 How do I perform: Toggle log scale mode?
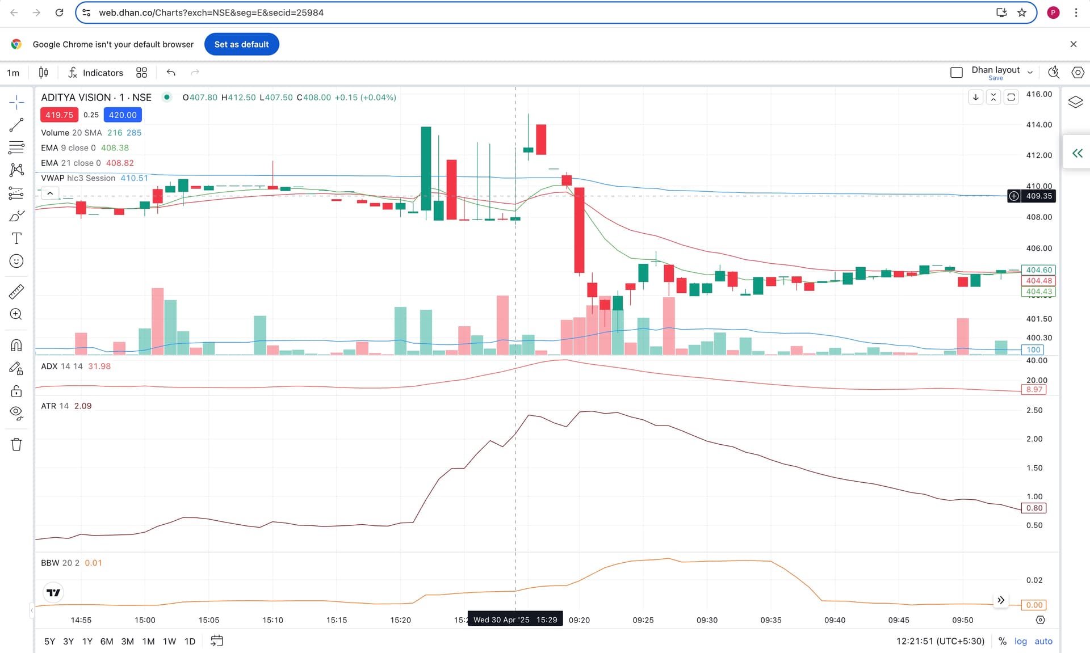(x=1021, y=641)
